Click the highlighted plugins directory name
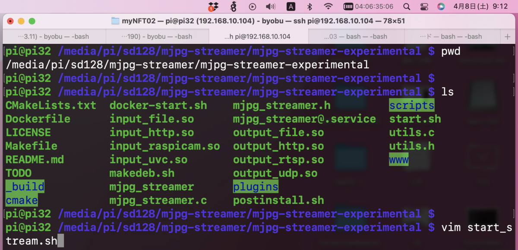Image resolution: width=518 pixels, height=250 pixels. 256,187
